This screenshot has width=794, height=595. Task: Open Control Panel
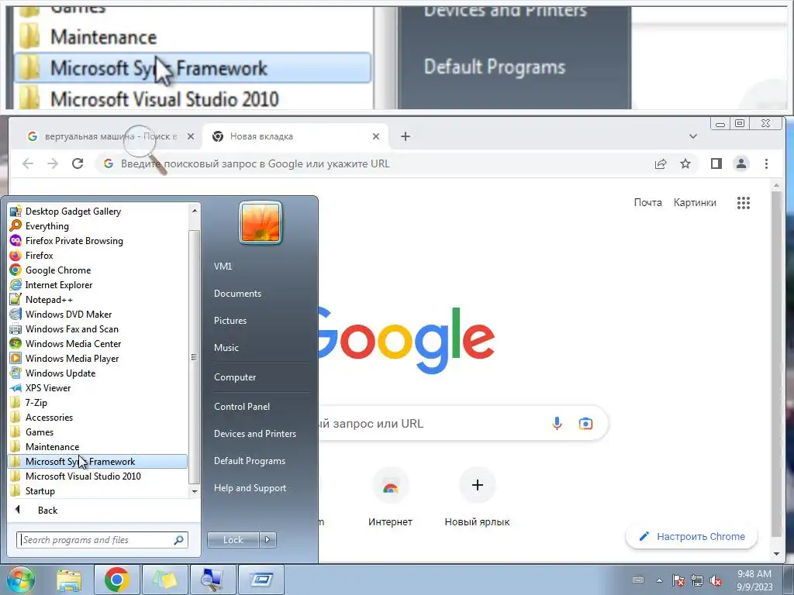242,406
